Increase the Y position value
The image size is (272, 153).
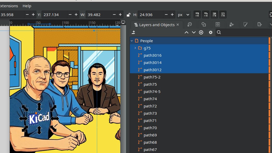(x=76, y=15)
